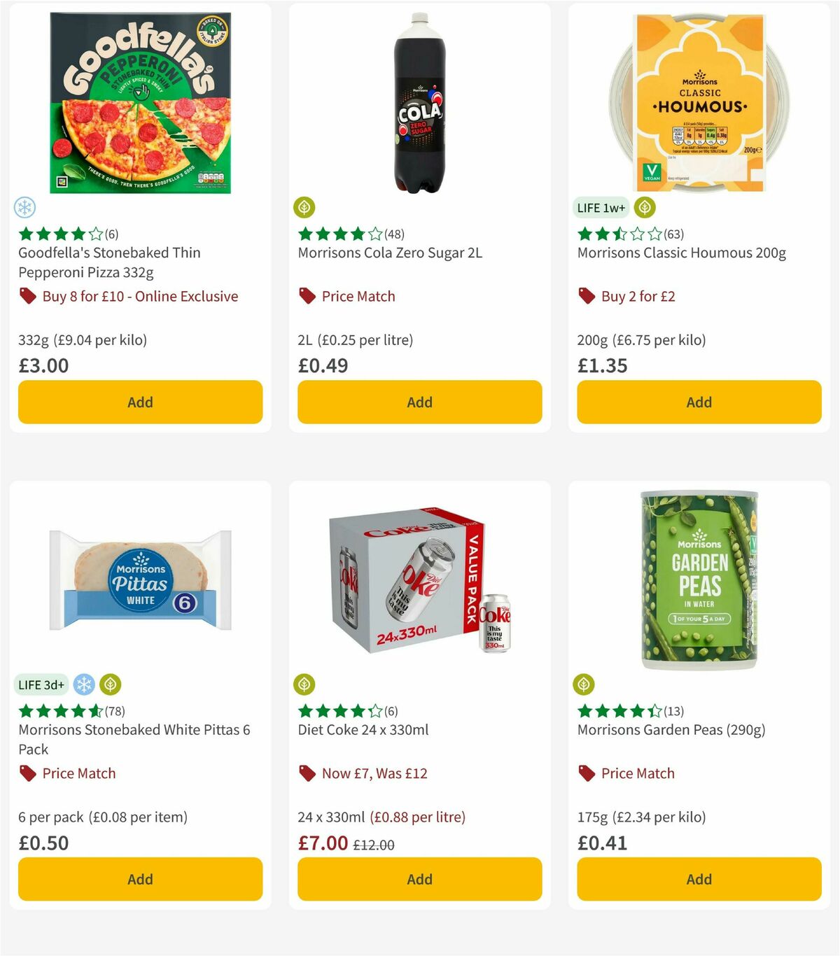The width and height of the screenshot is (840, 956).
Task: Click the LIFE 3d+ badge on White Pittas
Action: [41, 684]
